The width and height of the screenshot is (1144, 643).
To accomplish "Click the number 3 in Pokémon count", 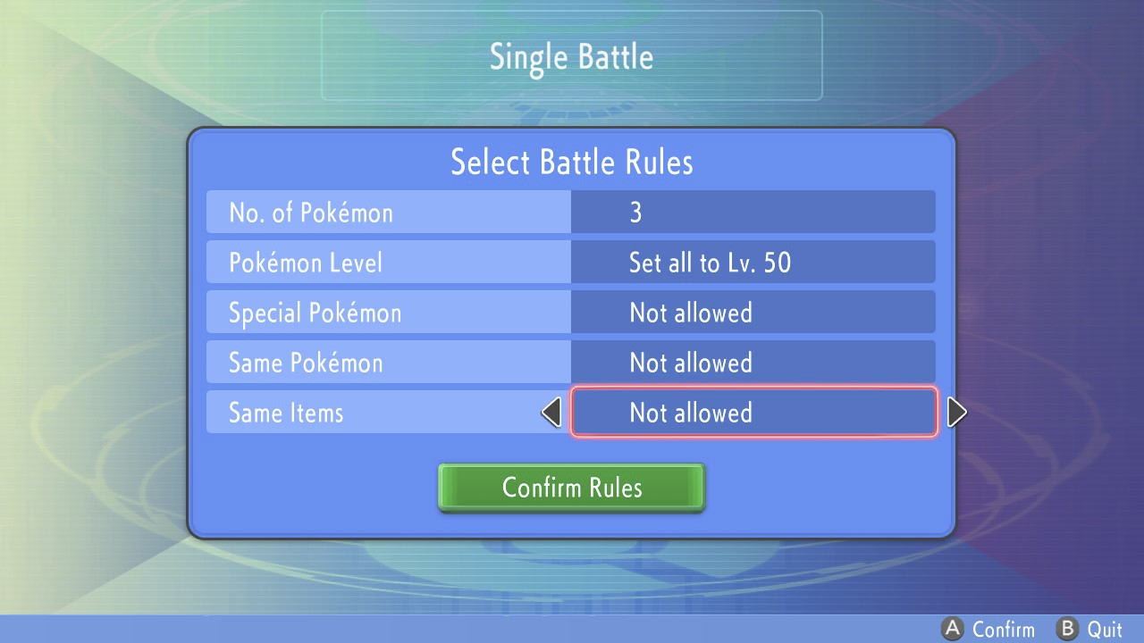I will [635, 213].
